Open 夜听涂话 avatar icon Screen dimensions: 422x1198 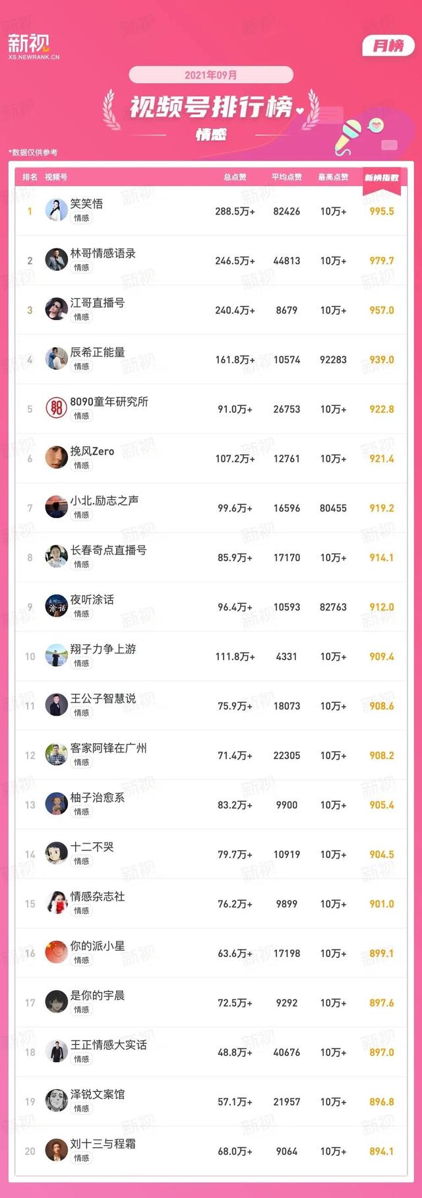[57, 607]
